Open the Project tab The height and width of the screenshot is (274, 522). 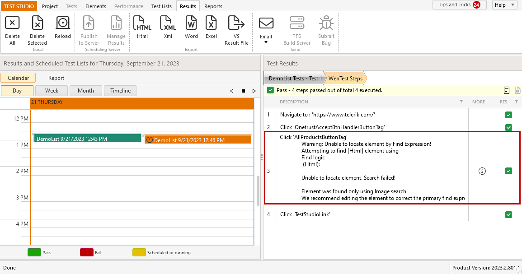pyautogui.click(x=50, y=6)
